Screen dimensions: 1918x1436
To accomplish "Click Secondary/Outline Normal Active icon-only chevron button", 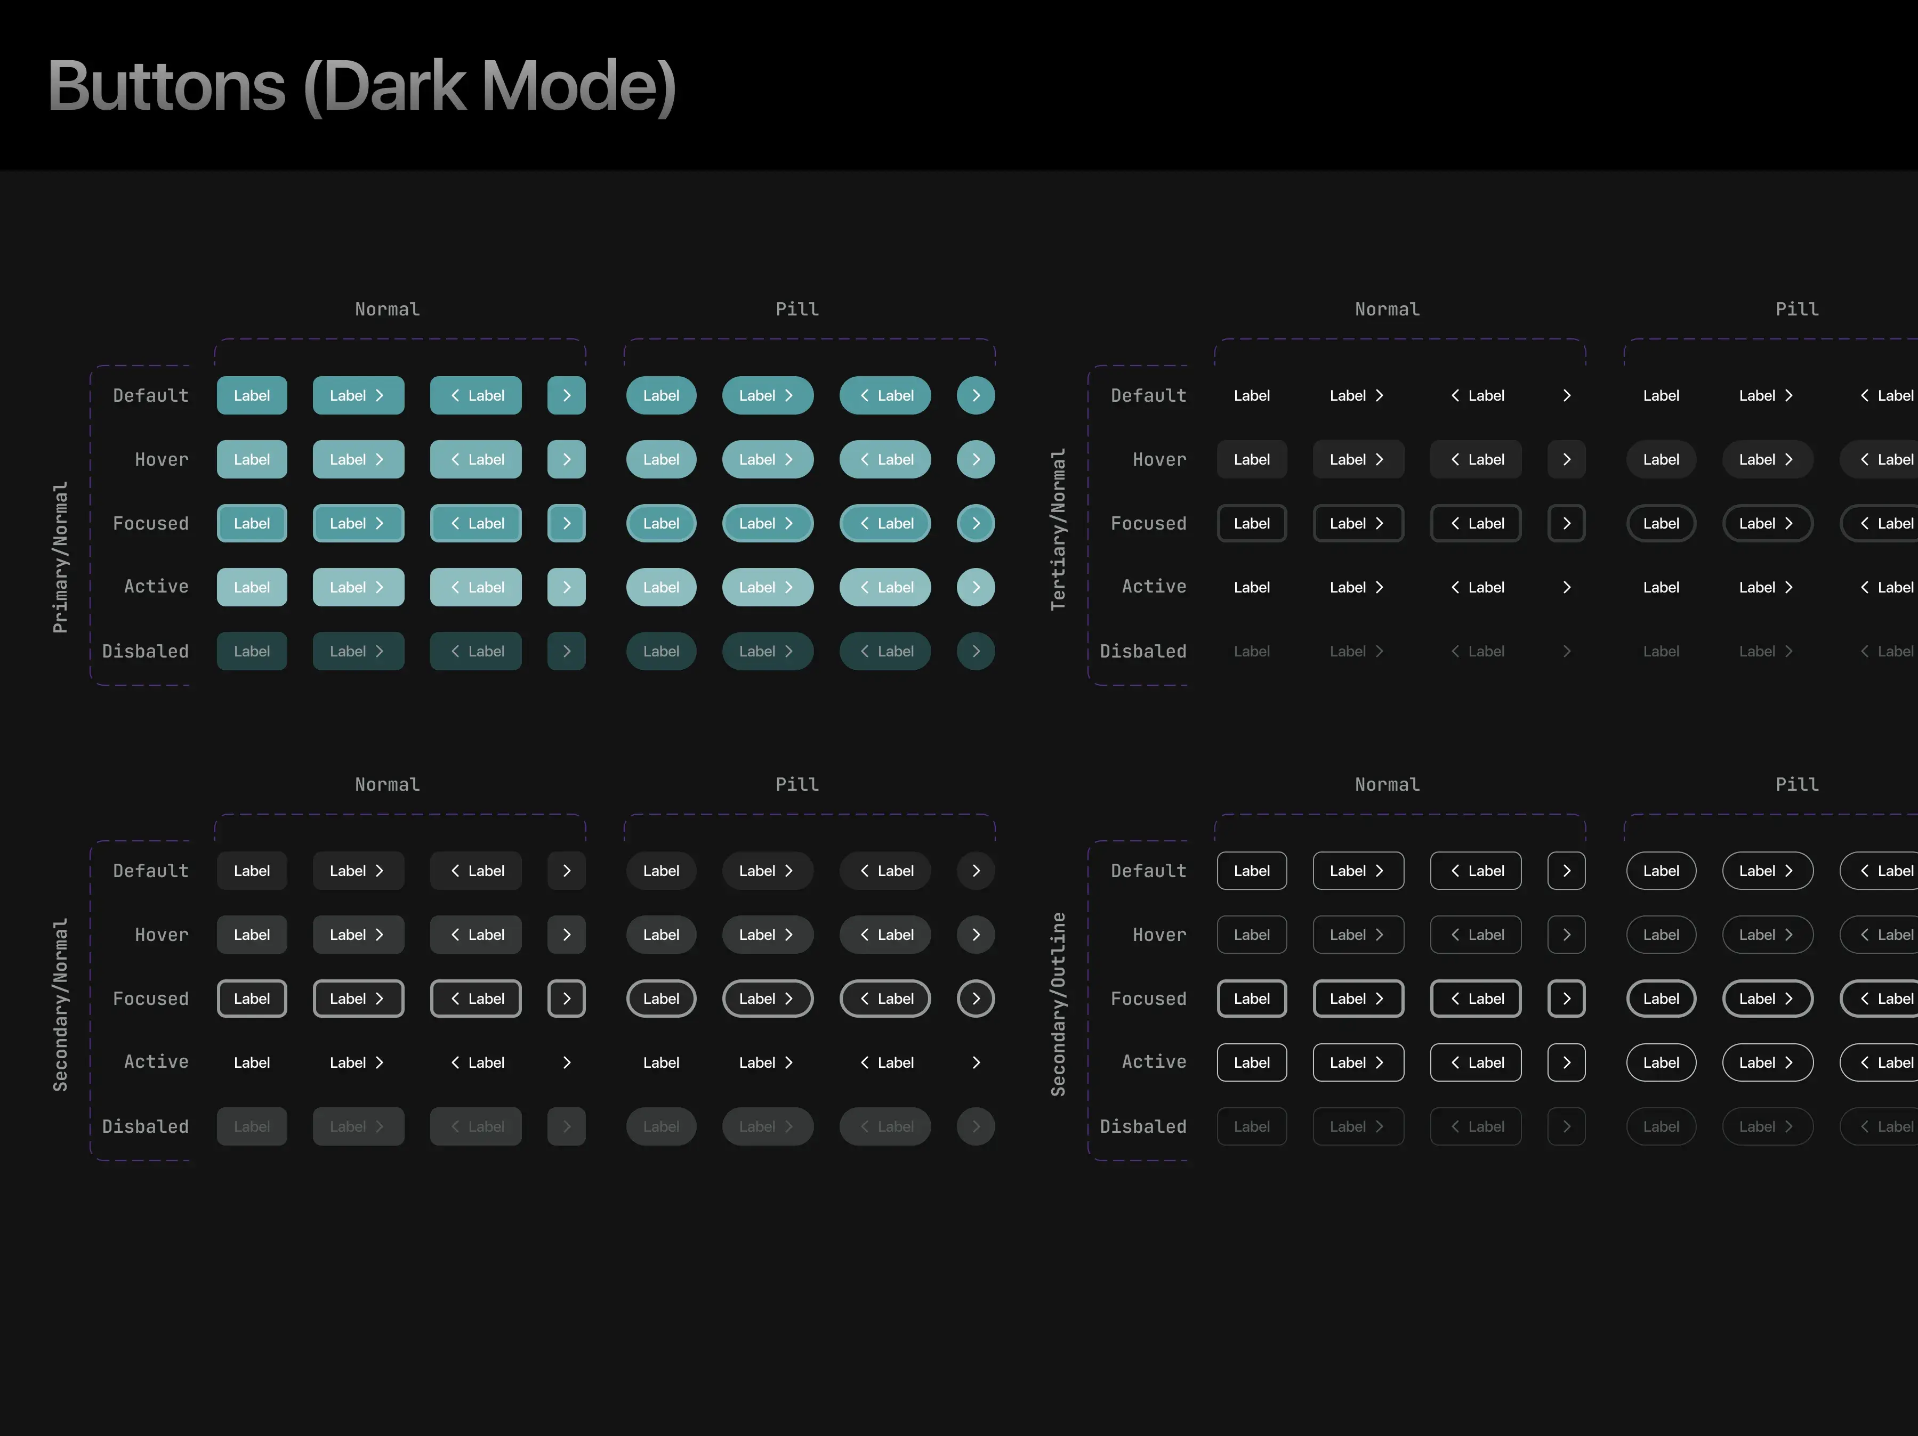I will (x=1566, y=1062).
